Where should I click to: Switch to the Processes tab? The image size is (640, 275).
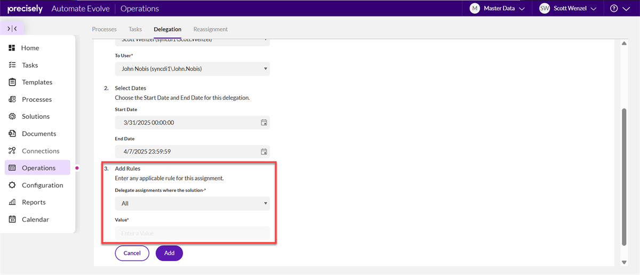coord(105,29)
